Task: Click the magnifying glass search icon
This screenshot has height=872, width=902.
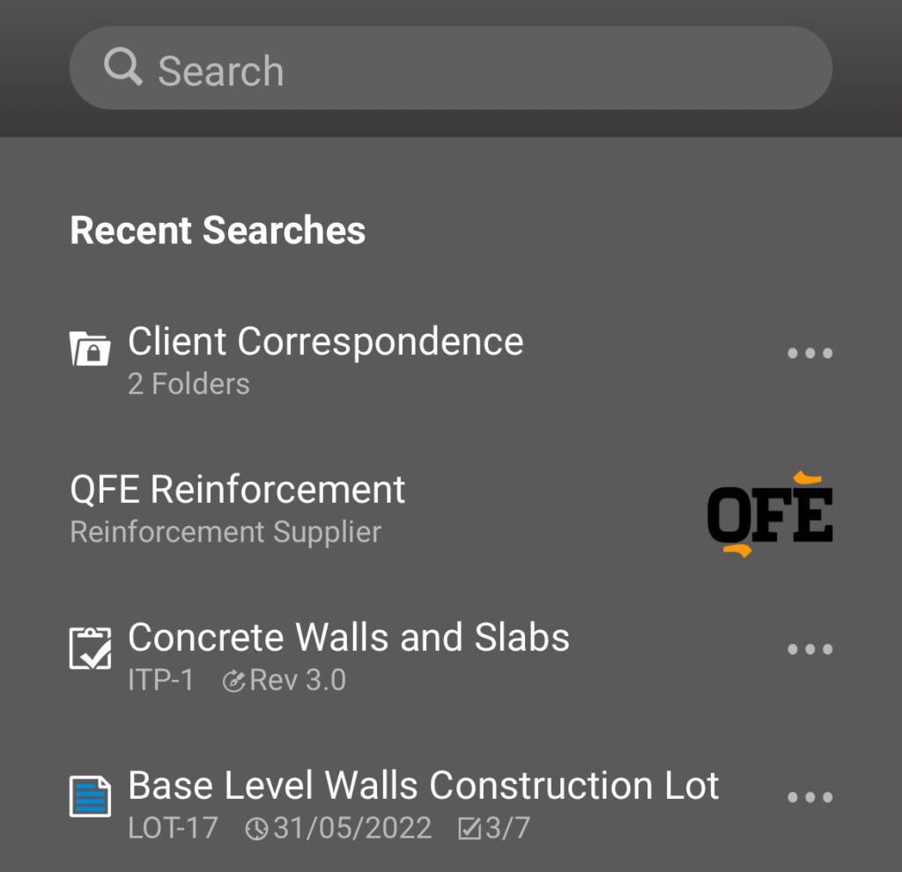Action: point(122,67)
